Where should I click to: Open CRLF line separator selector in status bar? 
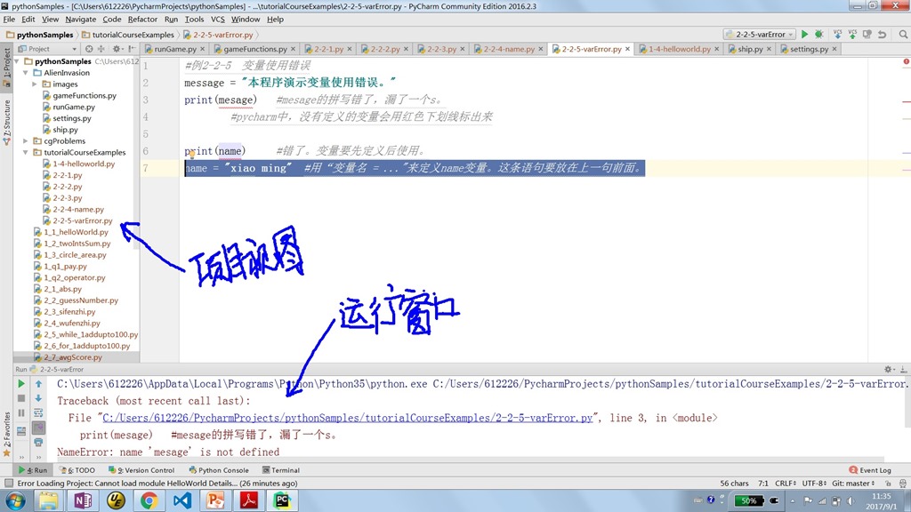(785, 483)
